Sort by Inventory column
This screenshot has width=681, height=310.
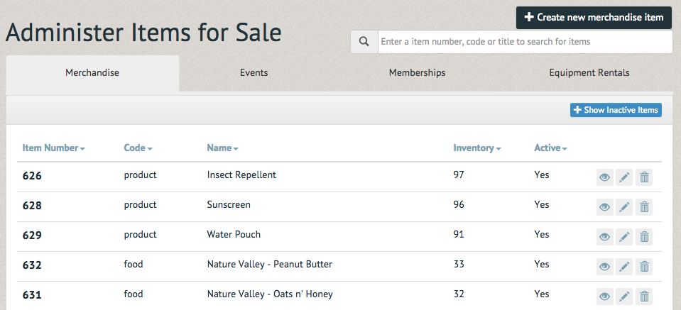(x=477, y=148)
